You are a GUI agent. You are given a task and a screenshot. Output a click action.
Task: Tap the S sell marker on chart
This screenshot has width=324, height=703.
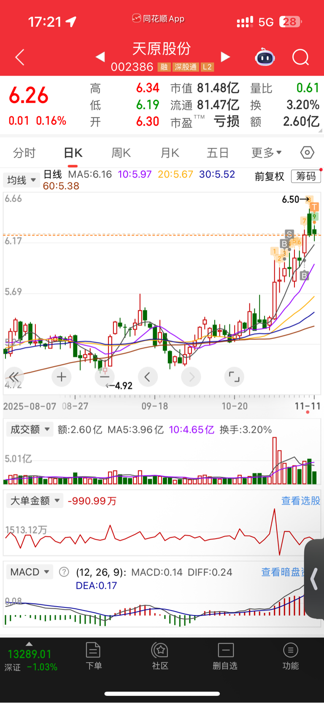289,234
